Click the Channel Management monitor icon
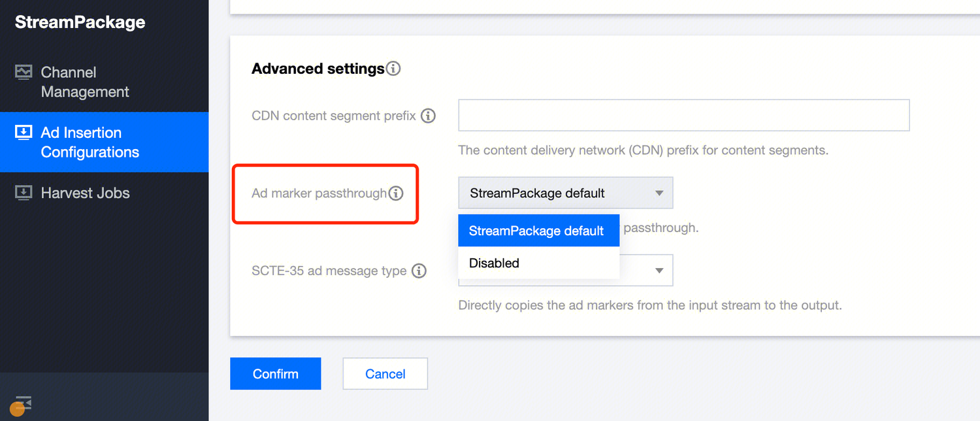 [x=24, y=72]
